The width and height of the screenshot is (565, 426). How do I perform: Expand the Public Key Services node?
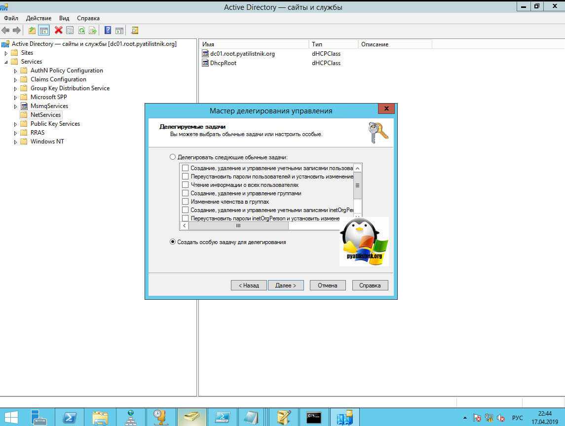click(16, 124)
